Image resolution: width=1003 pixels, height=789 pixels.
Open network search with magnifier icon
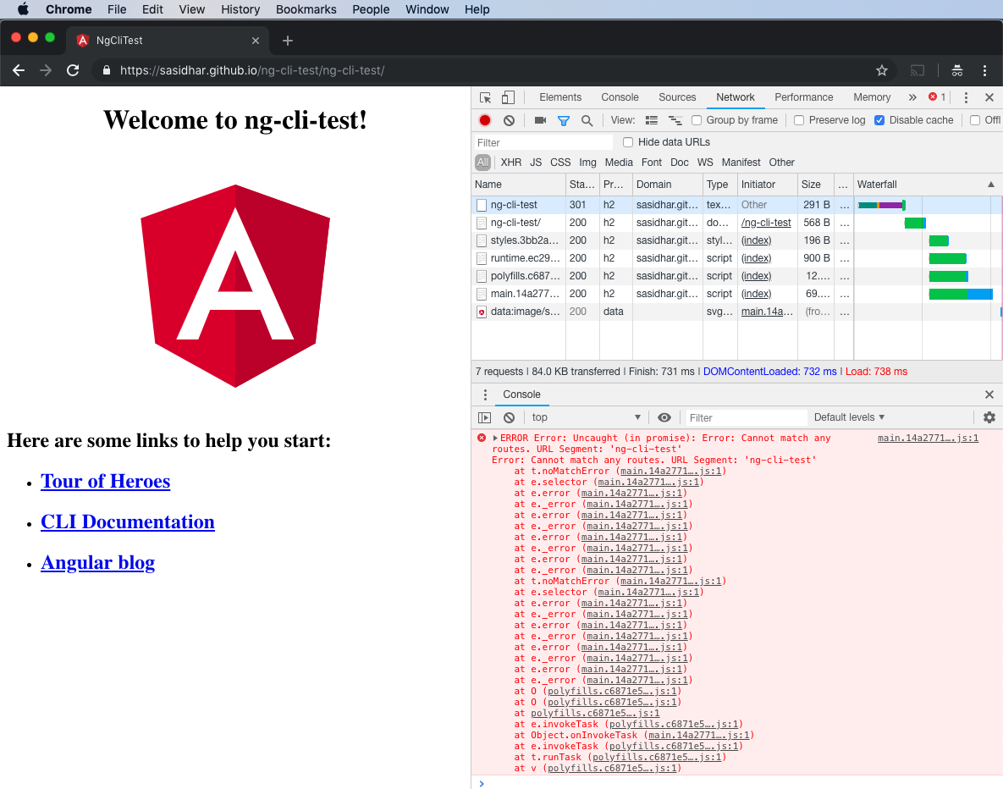tap(587, 120)
